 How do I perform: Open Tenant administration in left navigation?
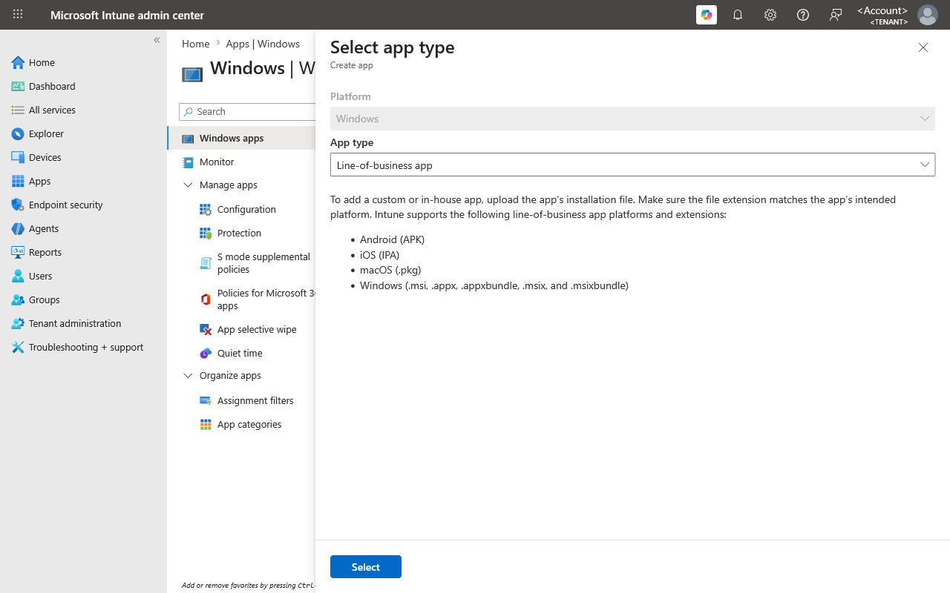click(x=75, y=323)
